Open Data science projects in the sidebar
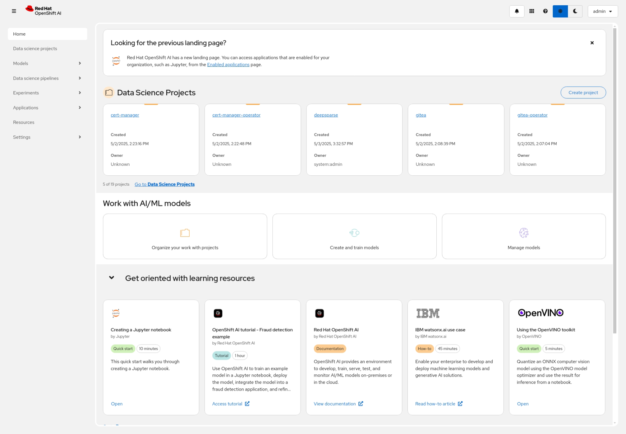Image resolution: width=626 pixels, height=434 pixels. 35,48
